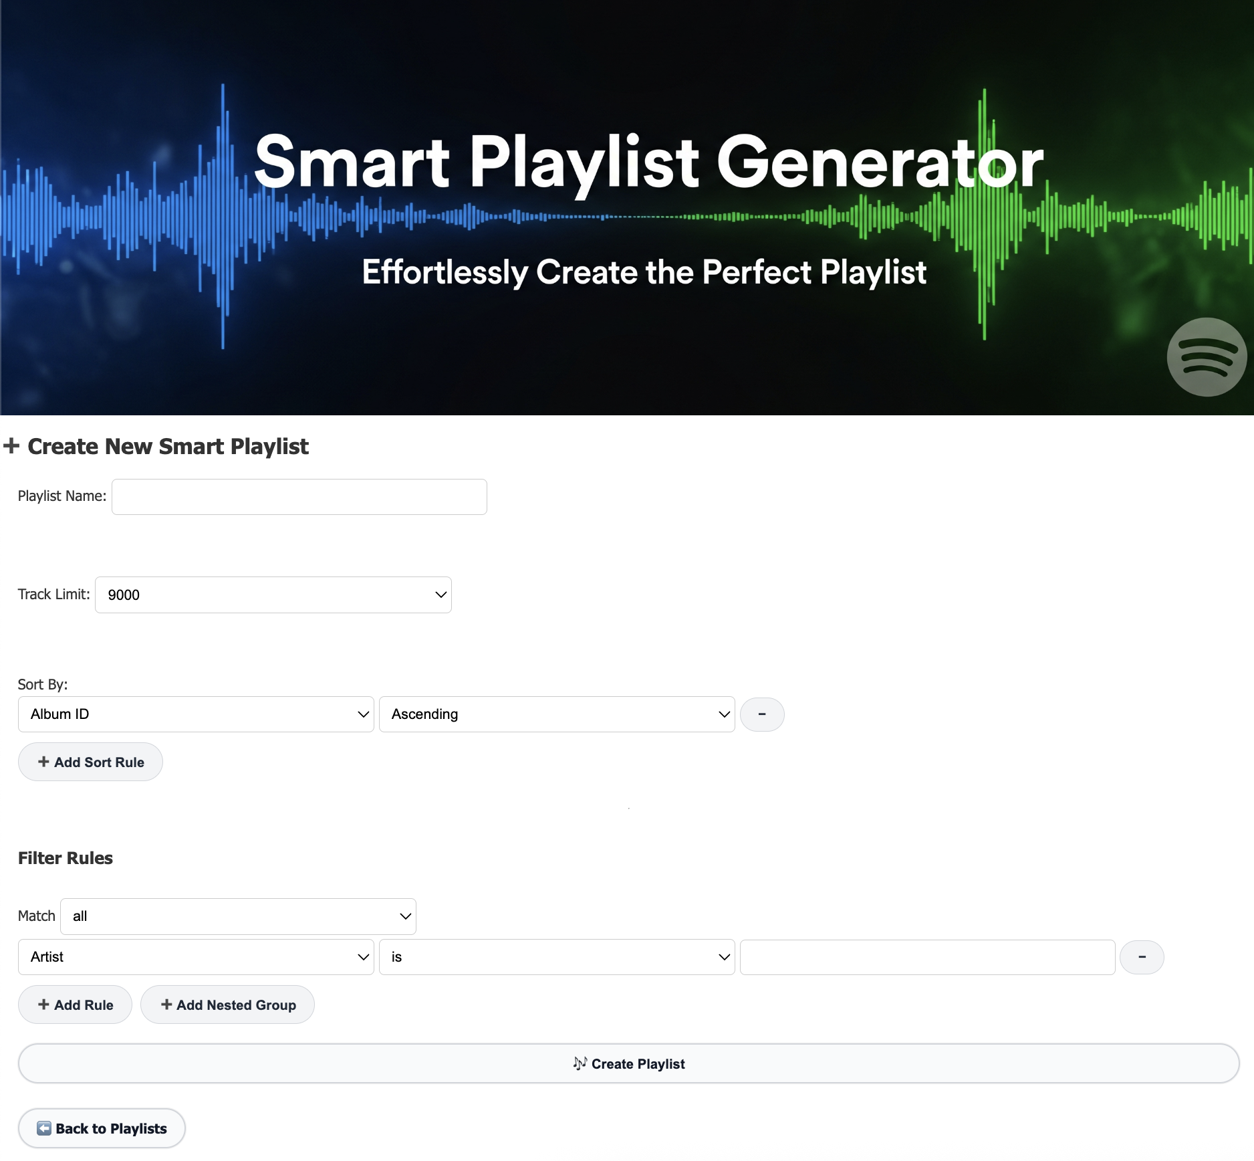Screen dimensions: 1254x1161
Task: Remove the Album ID sort rule with minus icon
Action: point(762,714)
